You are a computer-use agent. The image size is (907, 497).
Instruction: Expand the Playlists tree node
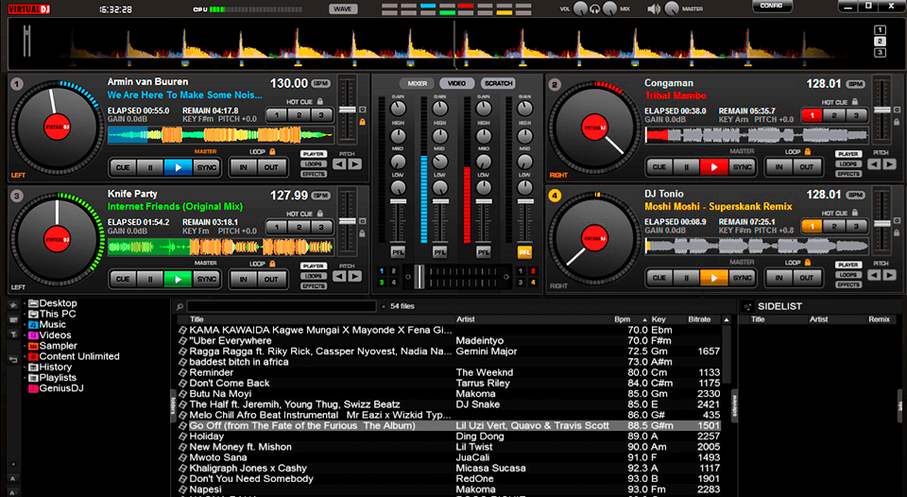click(x=25, y=378)
